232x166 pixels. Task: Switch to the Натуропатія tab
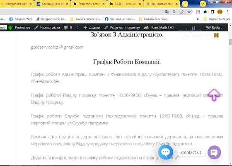(x=16, y=4)
